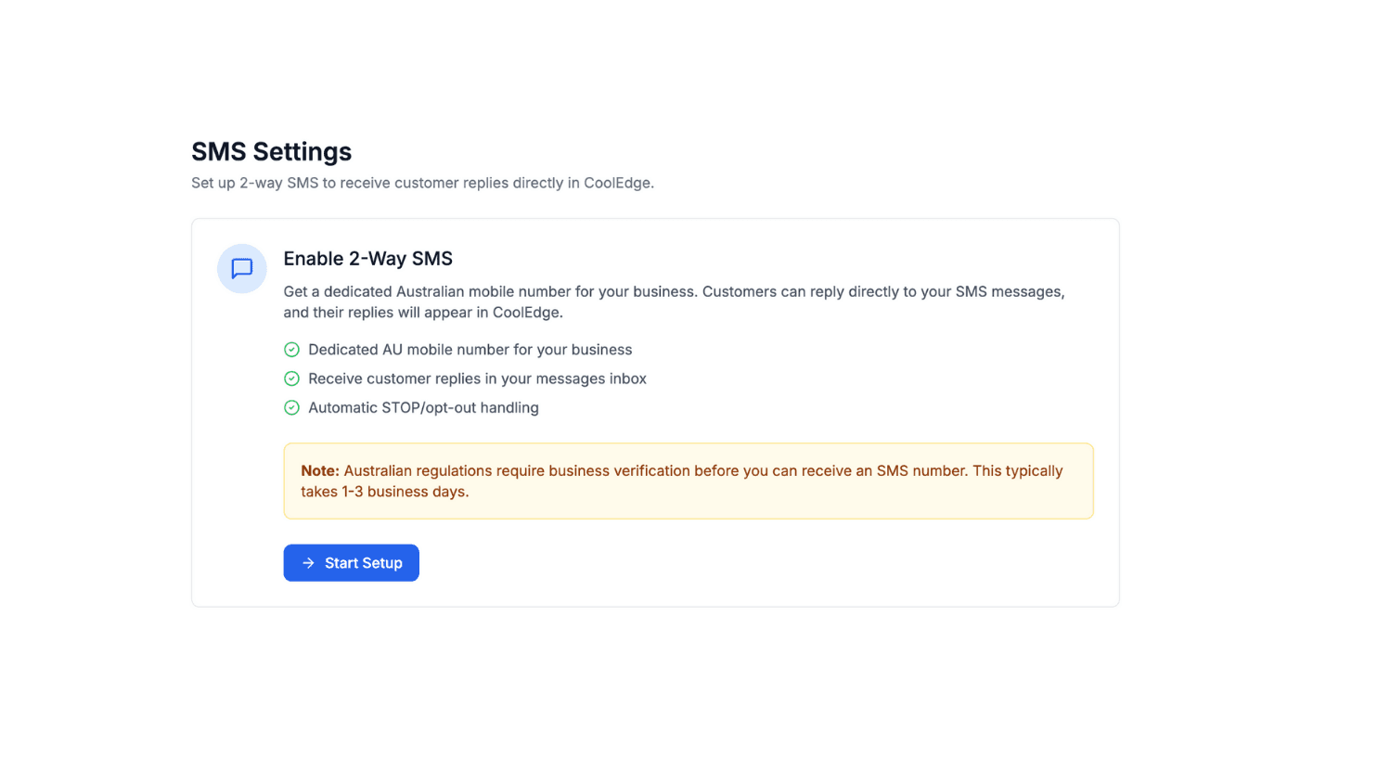Click the checkmark icon for customer replies feature
This screenshot has height=757, width=1390.
(x=291, y=378)
